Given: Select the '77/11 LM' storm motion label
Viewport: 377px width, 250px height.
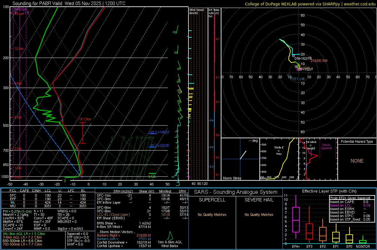Looking at the screenshot, I should (297, 79).
